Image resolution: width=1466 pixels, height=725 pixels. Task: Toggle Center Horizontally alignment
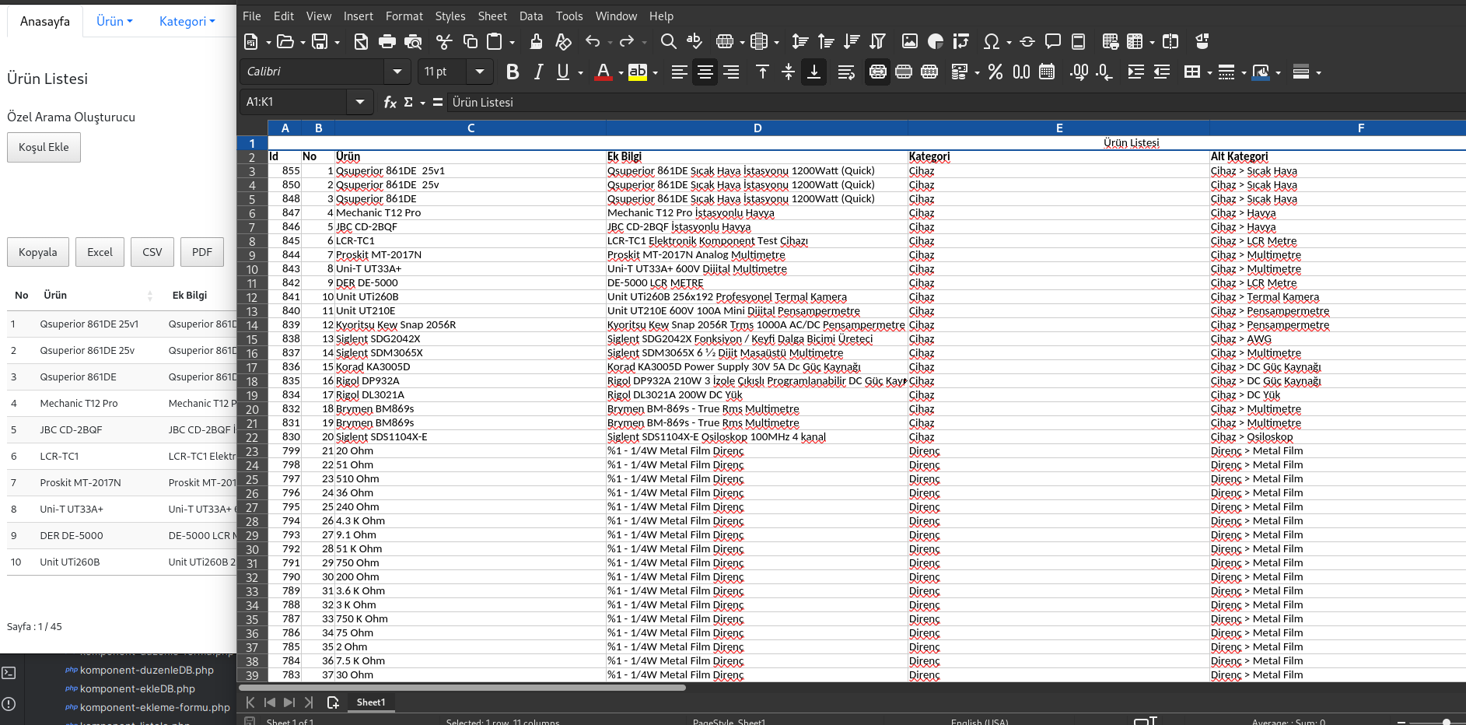coord(705,72)
